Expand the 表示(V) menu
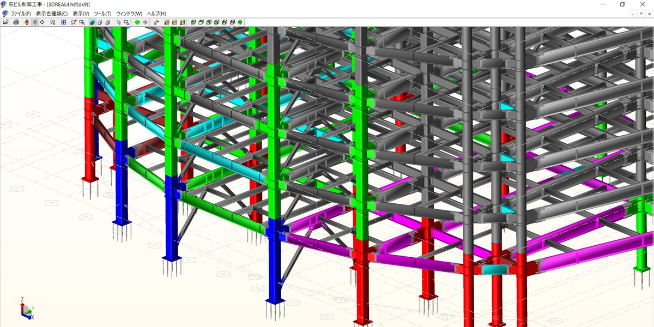Screen dimensions: 654x327 (x=81, y=14)
